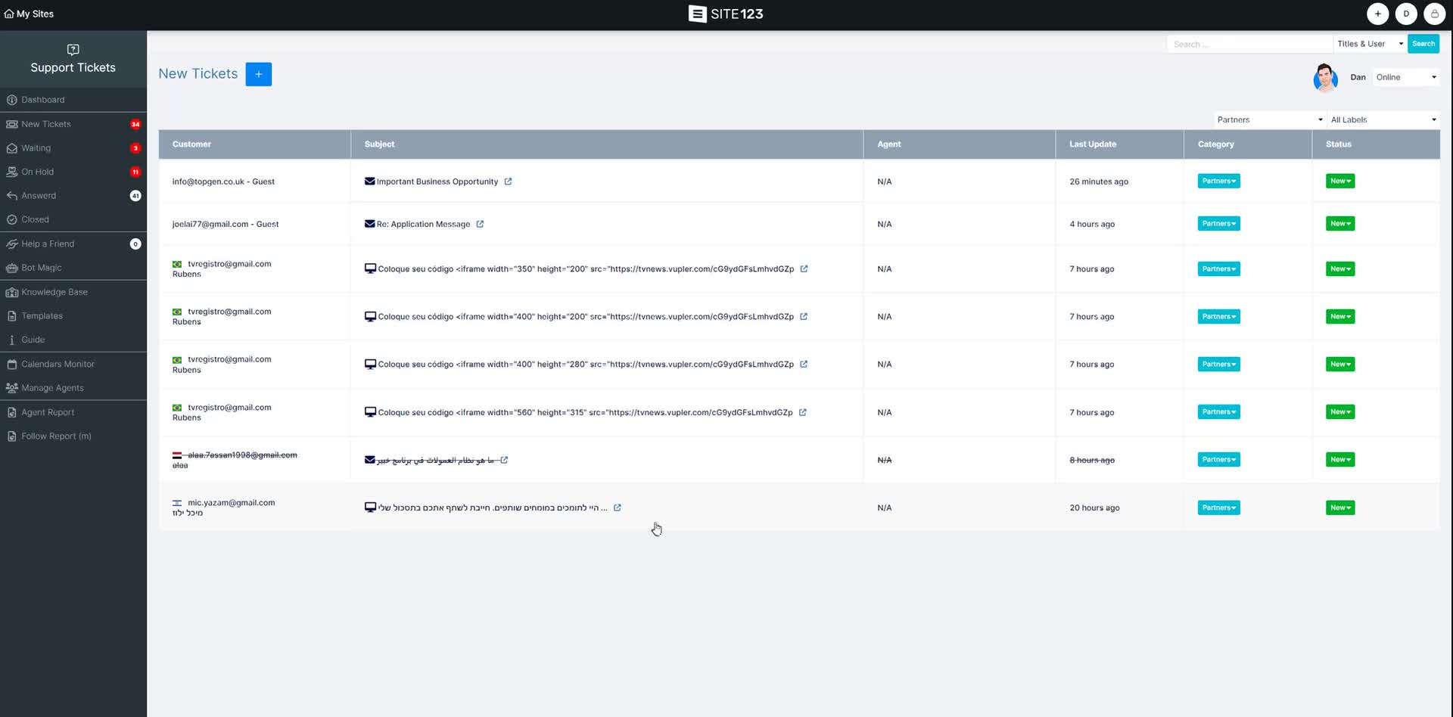Open New status dropdown for topgen ticket

tap(1339, 181)
